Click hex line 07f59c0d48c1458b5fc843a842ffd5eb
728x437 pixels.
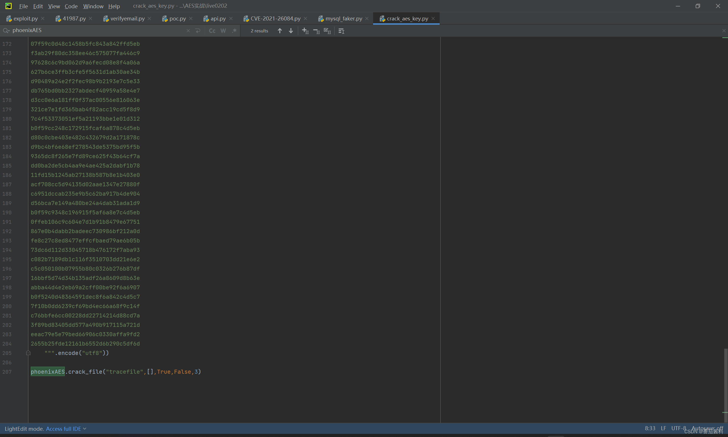click(85, 44)
